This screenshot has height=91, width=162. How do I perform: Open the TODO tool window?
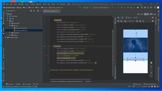click(36, 84)
